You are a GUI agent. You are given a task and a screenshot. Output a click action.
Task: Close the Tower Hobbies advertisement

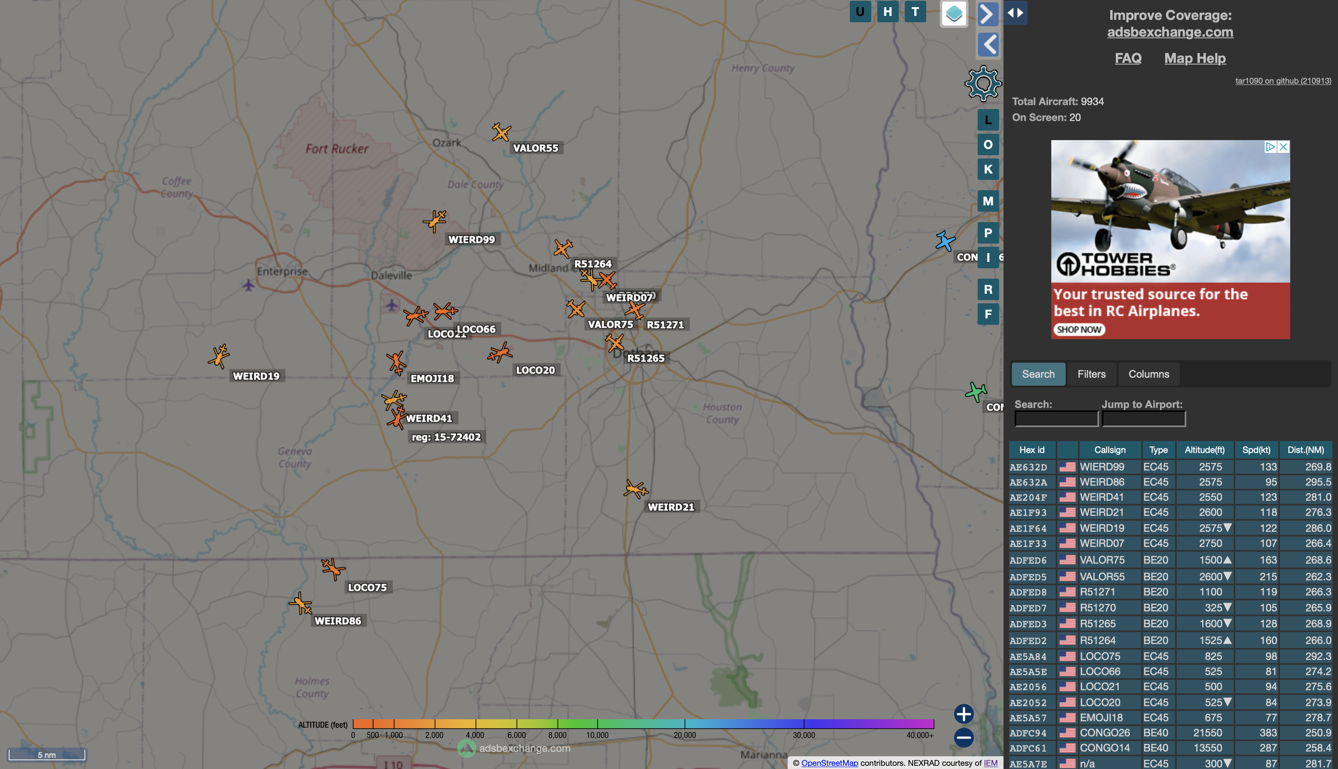(1283, 147)
